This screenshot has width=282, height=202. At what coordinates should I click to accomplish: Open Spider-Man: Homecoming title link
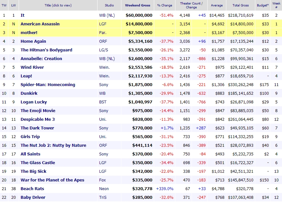[x=48, y=85]
